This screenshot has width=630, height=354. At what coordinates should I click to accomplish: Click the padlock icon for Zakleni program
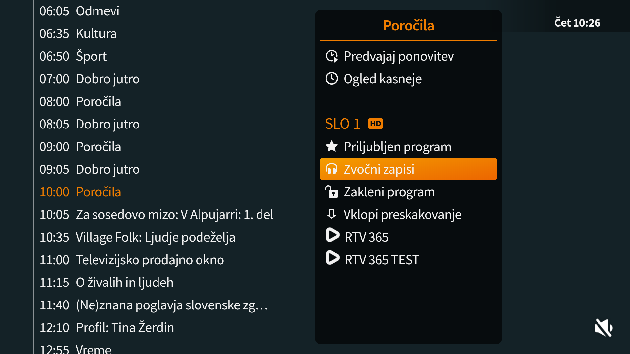(x=332, y=192)
